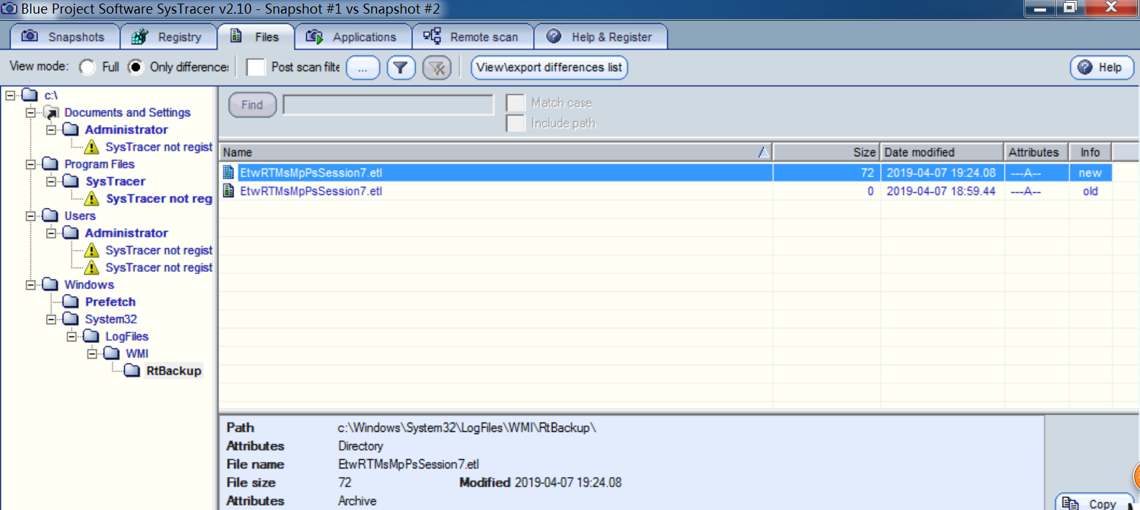Open the Applications tab
This screenshot has width=1140, height=510.
(x=353, y=37)
